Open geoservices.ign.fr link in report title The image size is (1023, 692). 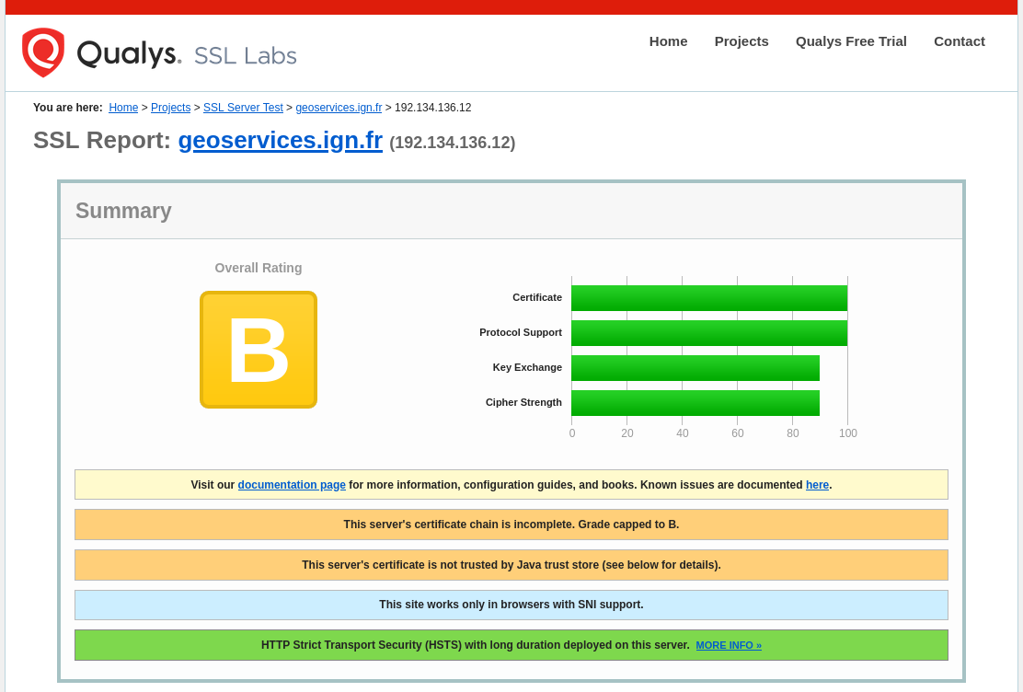(280, 141)
